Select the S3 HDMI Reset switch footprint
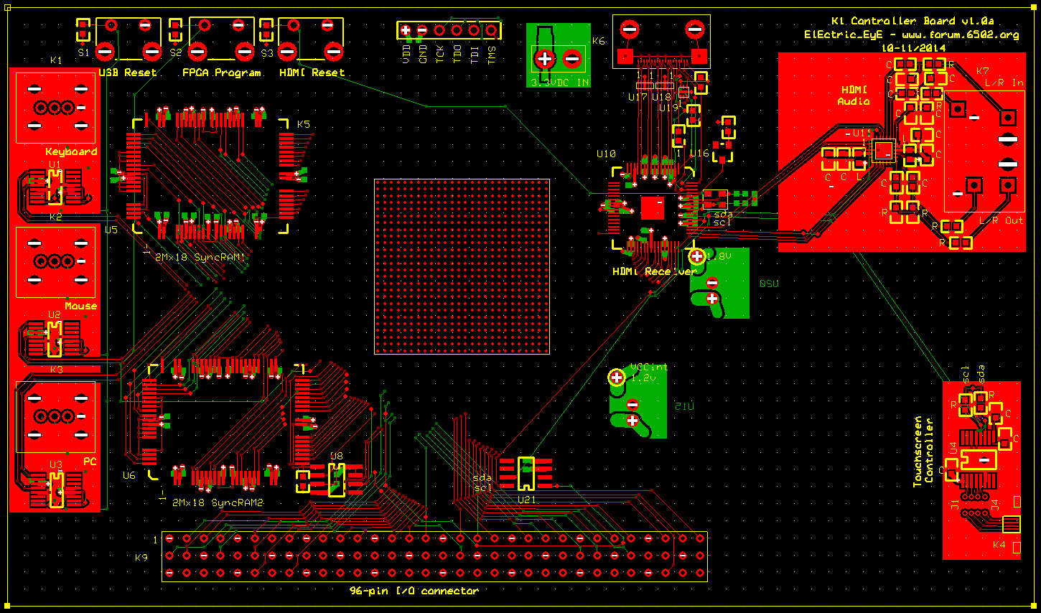1041x613 pixels. pyautogui.click(x=310, y=39)
